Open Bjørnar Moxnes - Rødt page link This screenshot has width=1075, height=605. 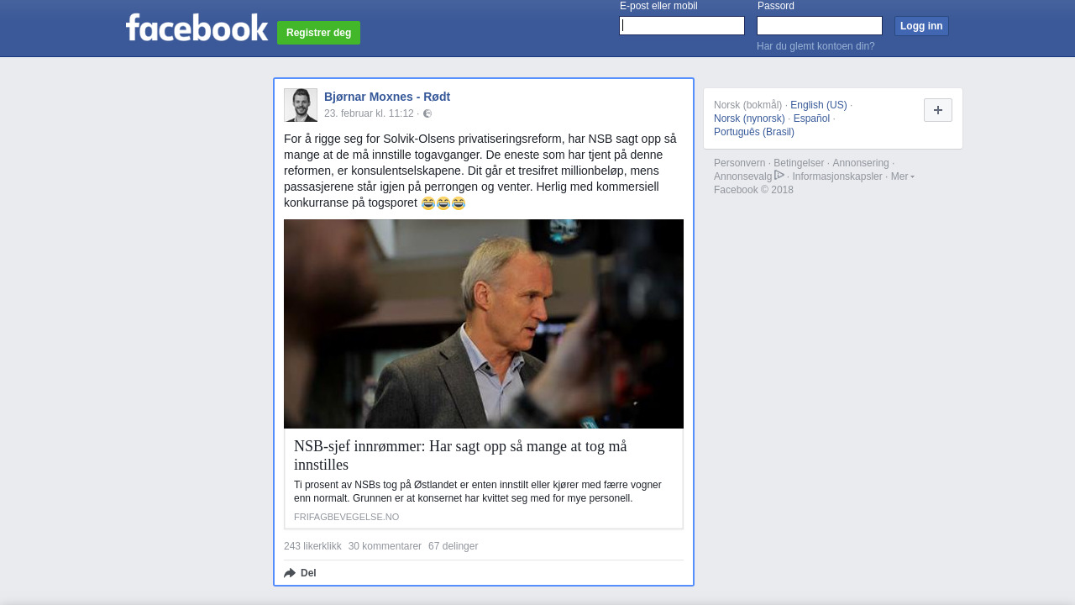[x=387, y=97]
